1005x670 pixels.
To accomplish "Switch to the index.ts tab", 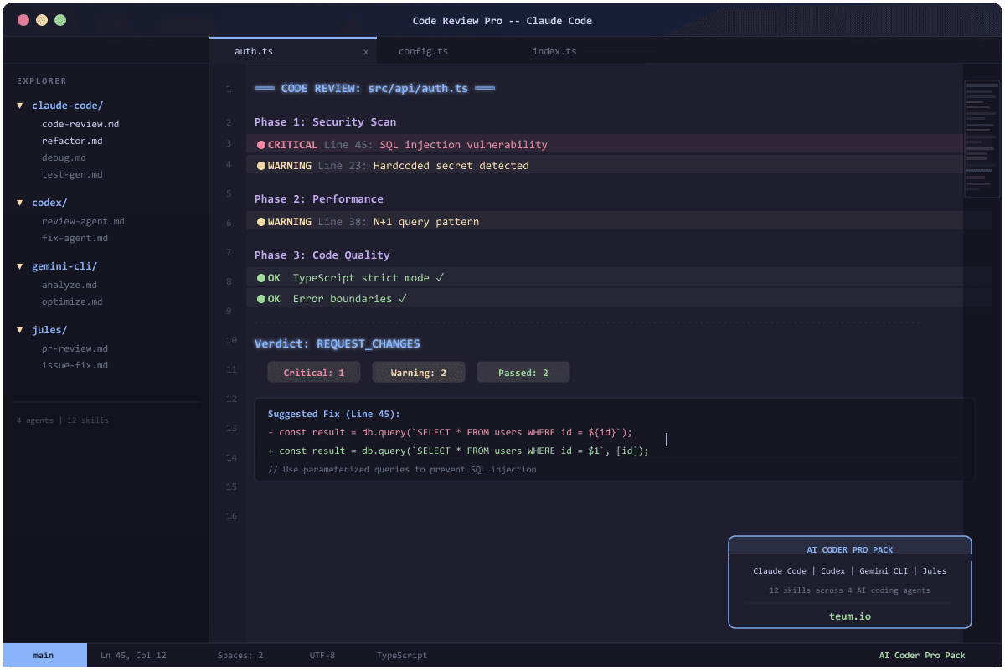I will [x=554, y=51].
